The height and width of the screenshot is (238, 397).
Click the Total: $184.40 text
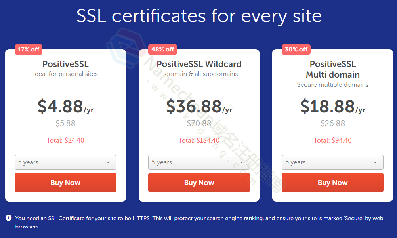pos(199,140)
